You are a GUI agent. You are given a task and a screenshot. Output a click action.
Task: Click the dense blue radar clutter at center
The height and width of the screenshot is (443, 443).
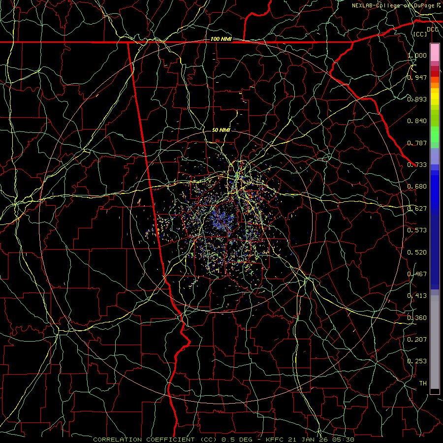pyautogui.click(x=222, y=221)
